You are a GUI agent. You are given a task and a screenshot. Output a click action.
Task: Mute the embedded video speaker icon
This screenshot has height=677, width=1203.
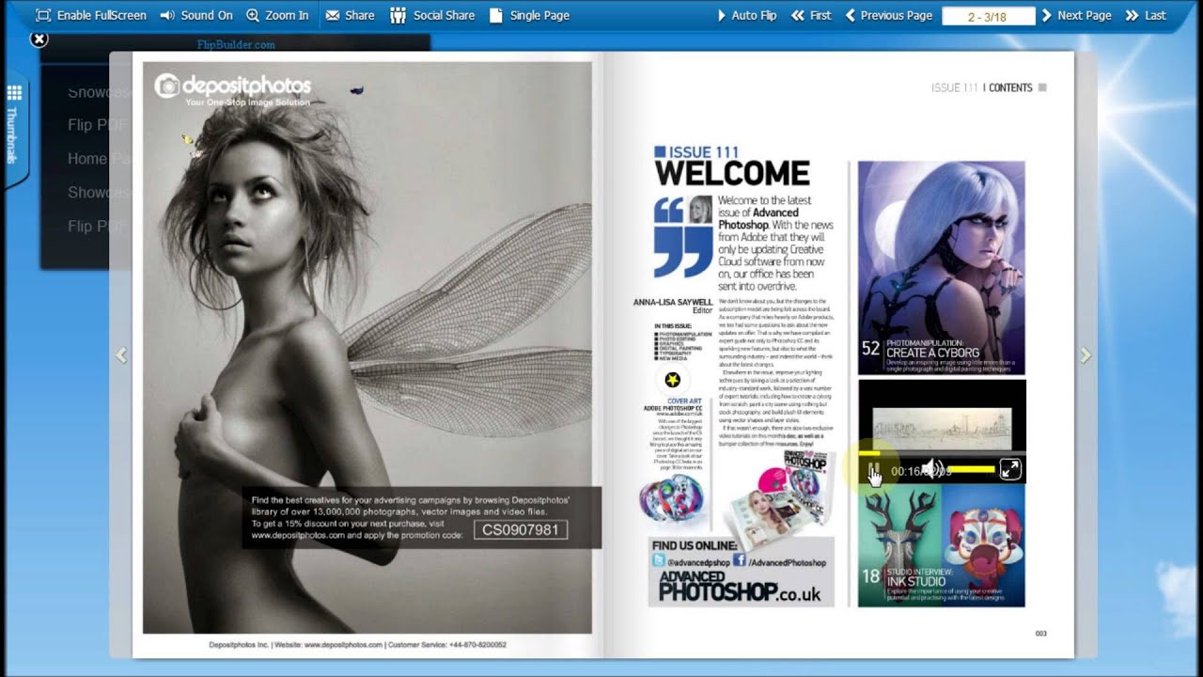tap(930, 469)
